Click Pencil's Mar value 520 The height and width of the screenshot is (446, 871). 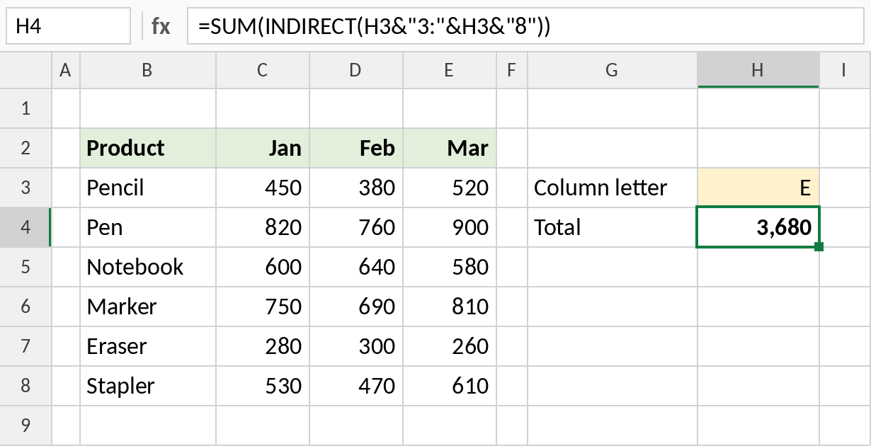pos(450,188)
